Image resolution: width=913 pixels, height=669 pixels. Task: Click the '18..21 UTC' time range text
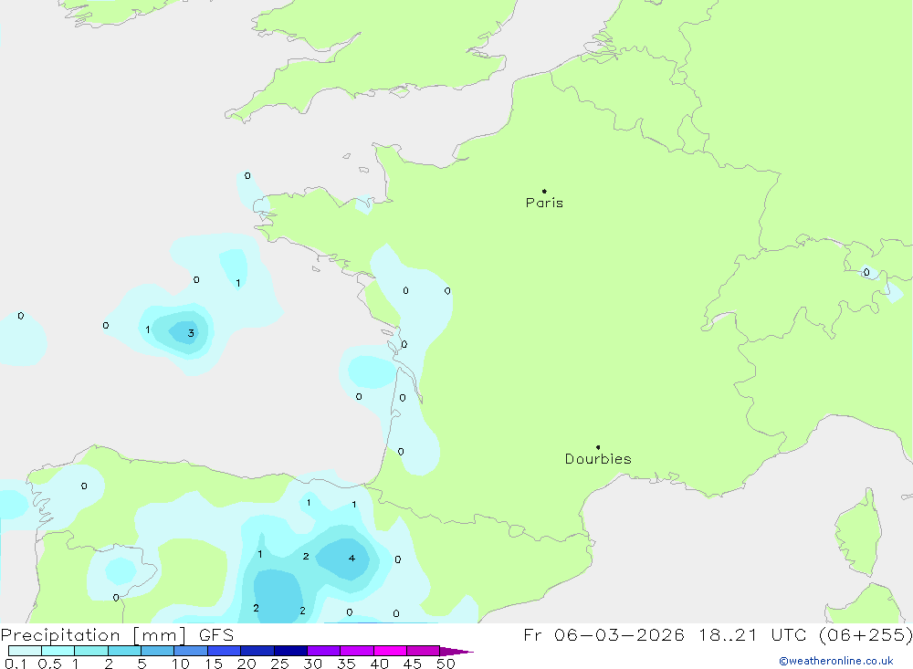tap(753, 635)
